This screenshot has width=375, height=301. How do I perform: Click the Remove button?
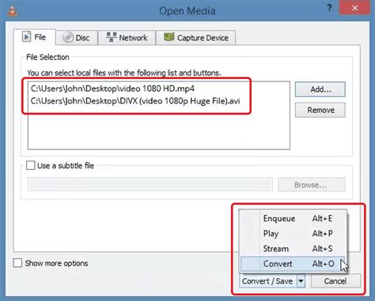pos(320,110)
